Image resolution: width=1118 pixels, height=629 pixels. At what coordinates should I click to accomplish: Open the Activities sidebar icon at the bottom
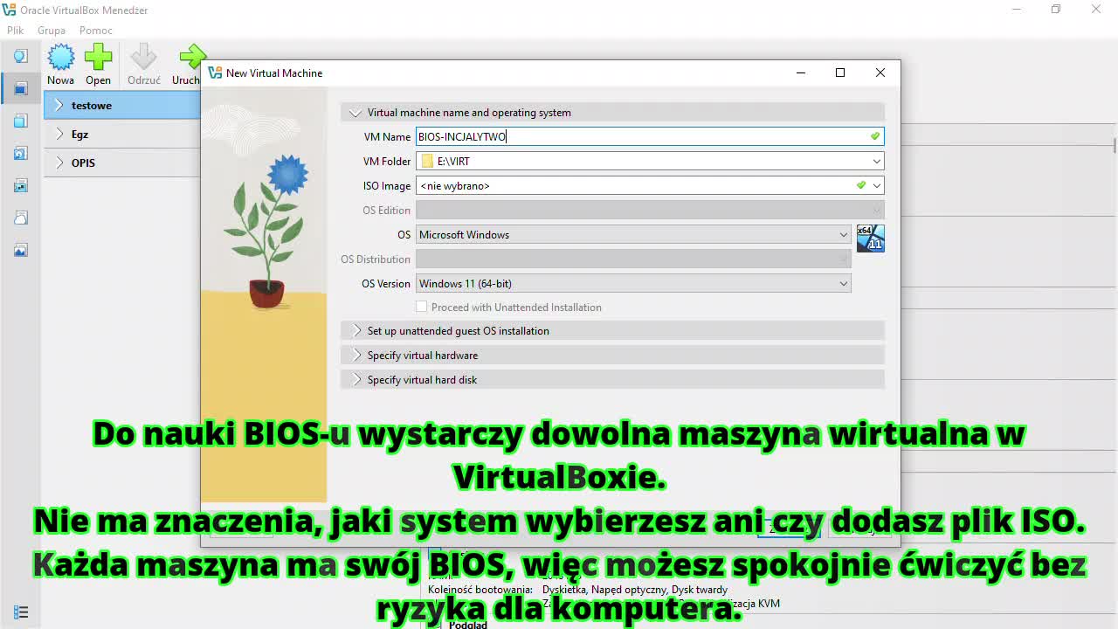19,612
